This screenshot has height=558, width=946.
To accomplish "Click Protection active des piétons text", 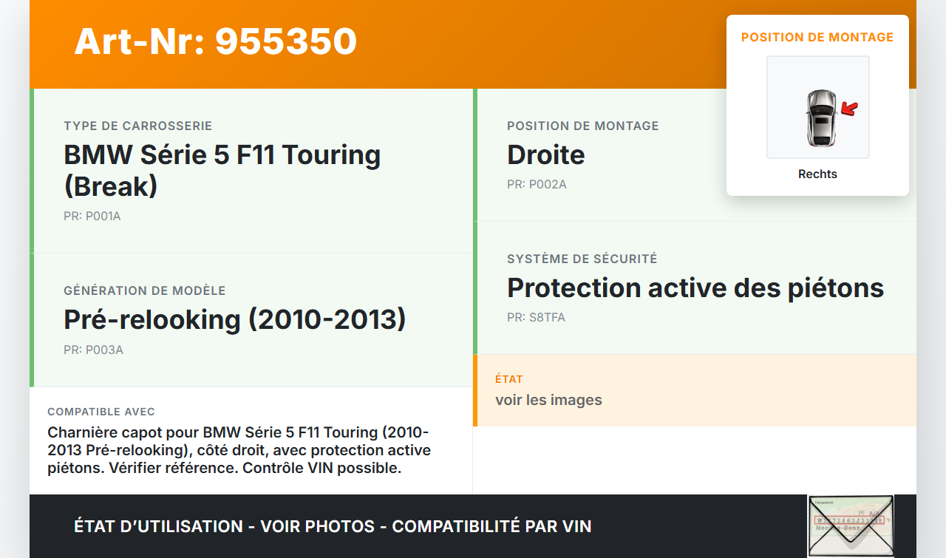I will pyautogui.click(x=695, y=287).
